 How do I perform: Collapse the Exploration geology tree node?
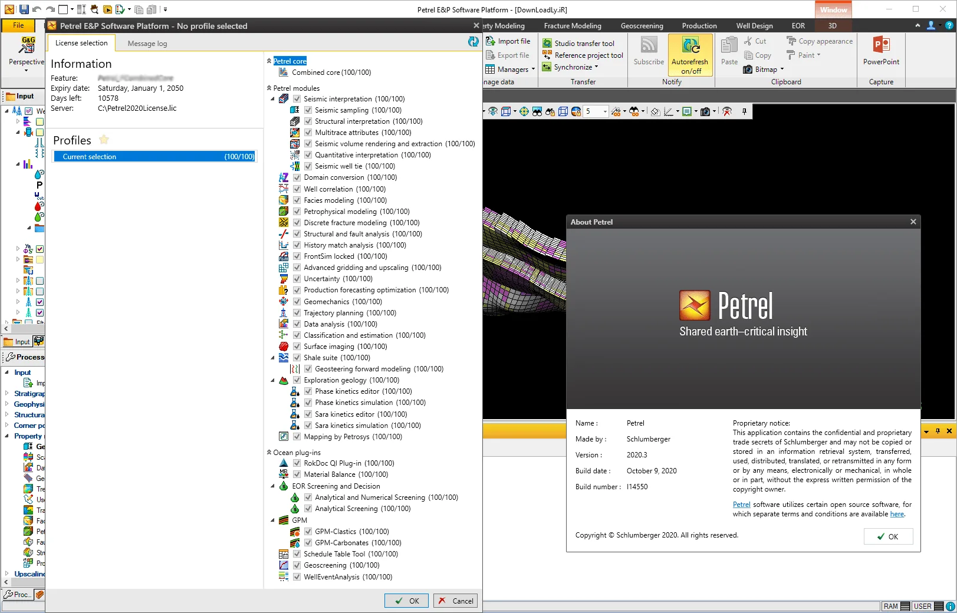(272, 381)
